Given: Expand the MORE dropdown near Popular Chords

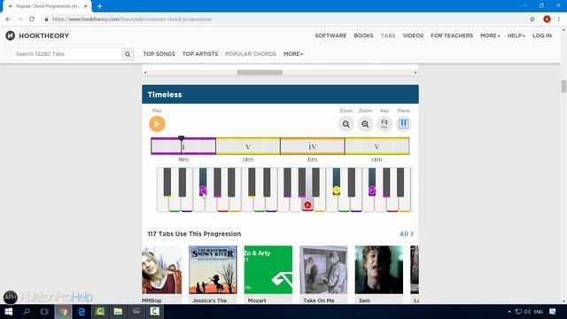Looking at the screenshot, I should [x=293, y=54].
